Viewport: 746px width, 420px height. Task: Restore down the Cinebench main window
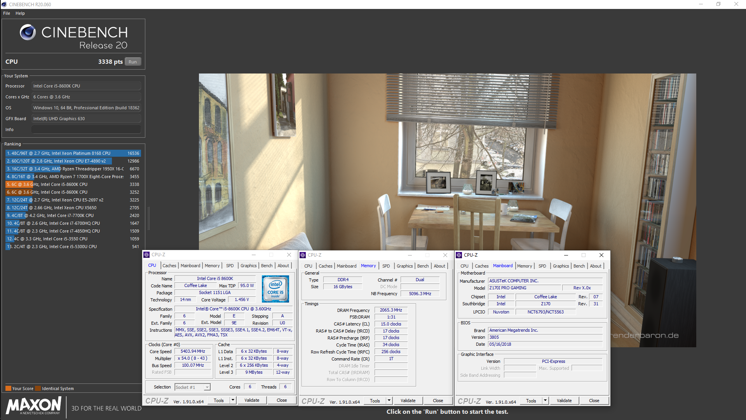click(718, 4)
